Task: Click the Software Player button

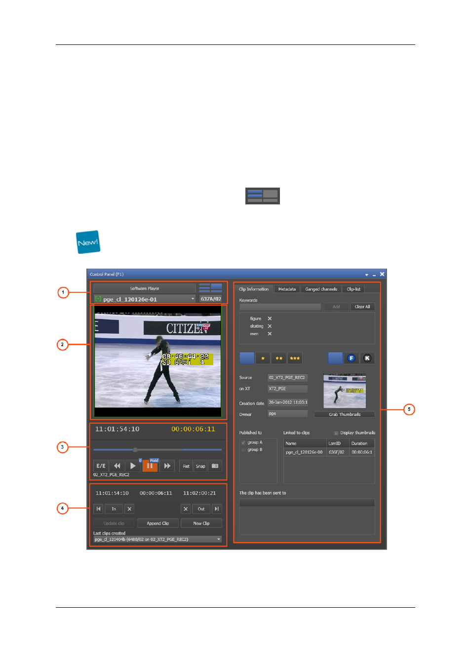Action: [x=145, y=288]
